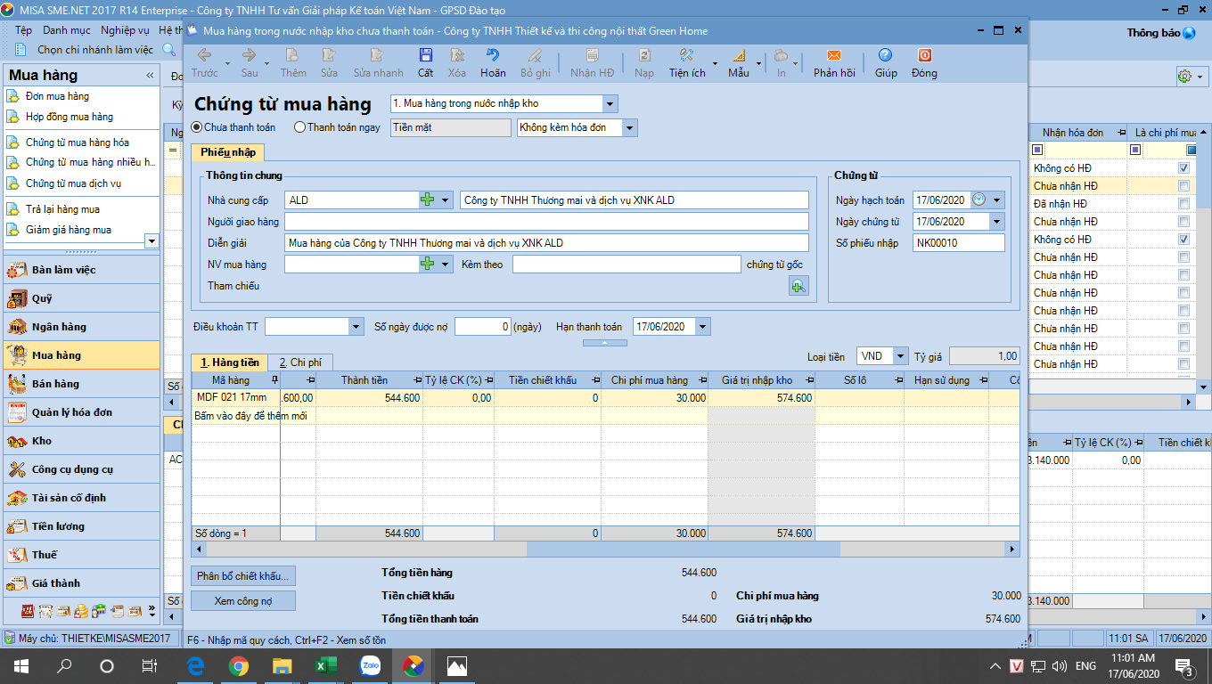
Task: Select the Thanh toán ngay radio option
Action: pos(299,127)
